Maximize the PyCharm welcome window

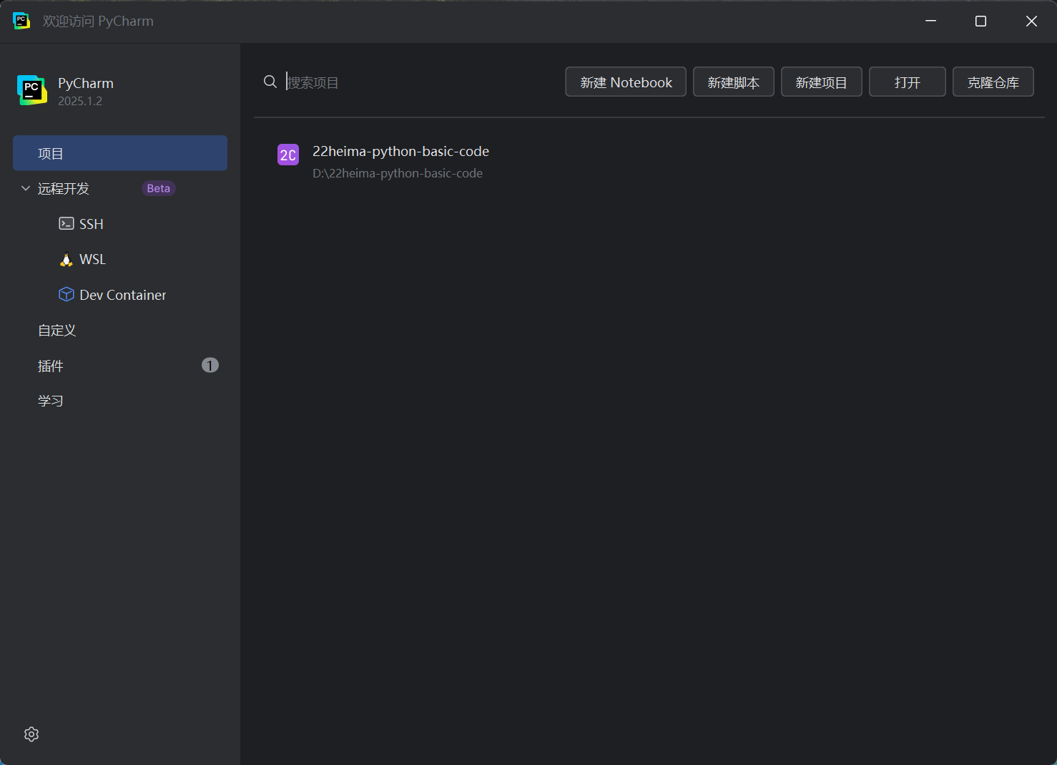click(980, 21)
